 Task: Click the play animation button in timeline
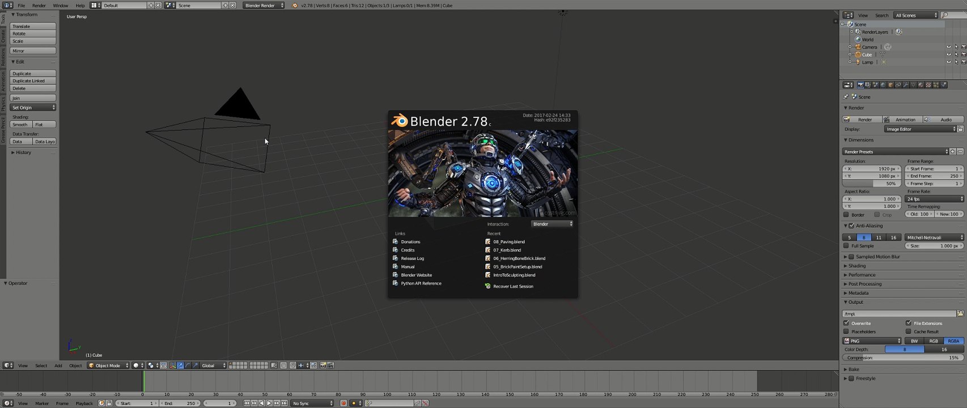(x=269, y=403)
